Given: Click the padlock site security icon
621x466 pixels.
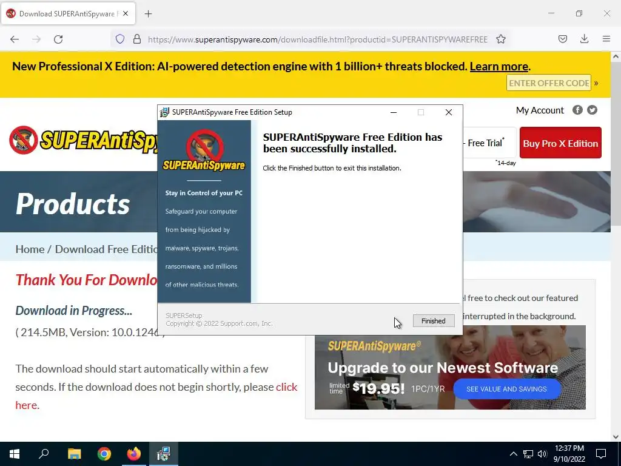Looking at the screenshot, I should (137, 39).
